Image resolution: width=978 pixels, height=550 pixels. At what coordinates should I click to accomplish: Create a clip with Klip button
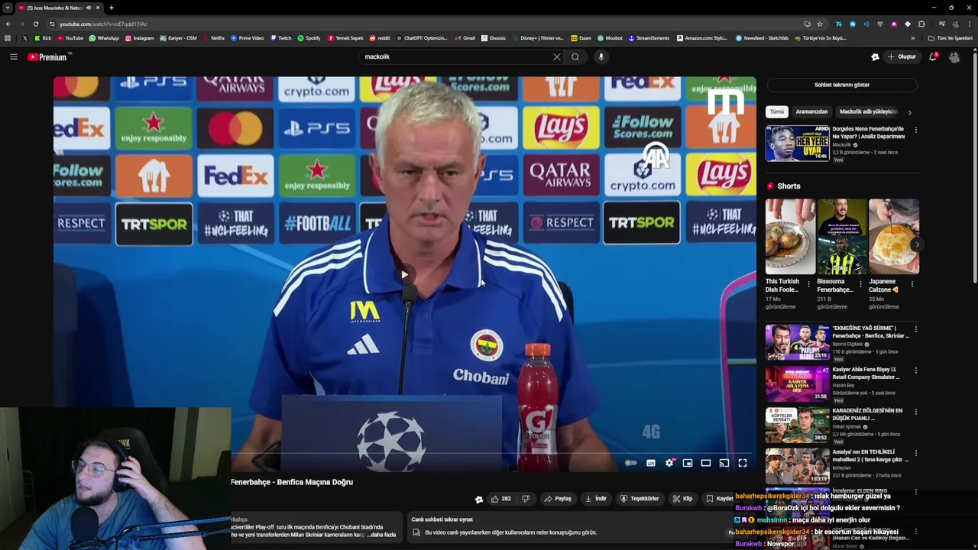[682, 499]
